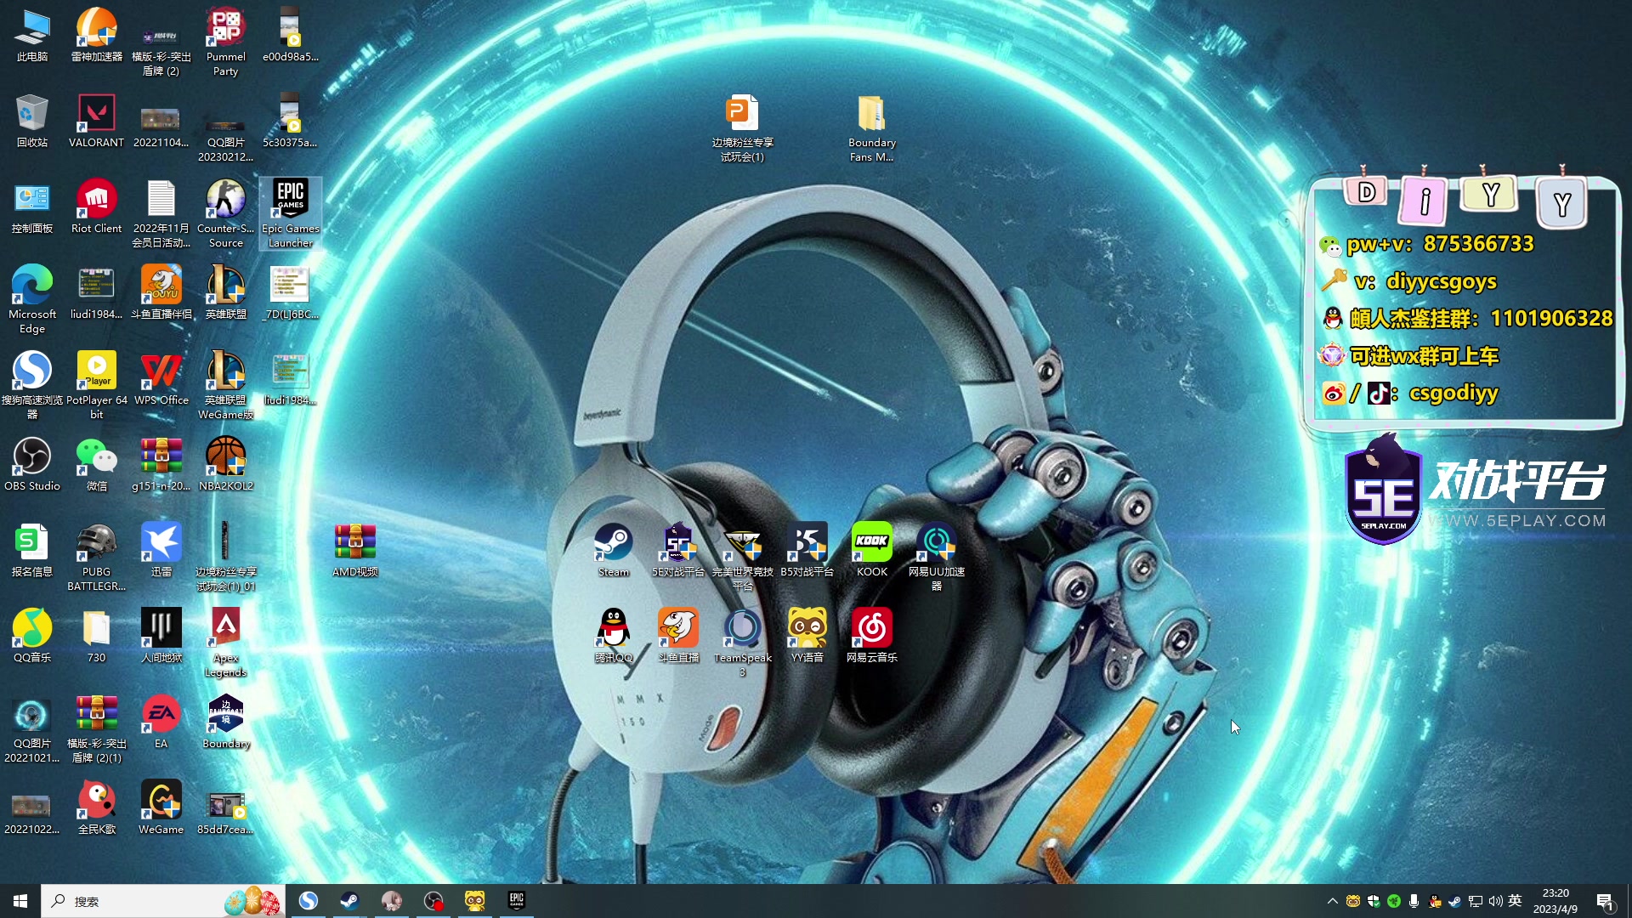Open the QQ system tray icon
The width and height of the screenshot is (1632, 918).
pyautogui.click(x=1434, y=901)
